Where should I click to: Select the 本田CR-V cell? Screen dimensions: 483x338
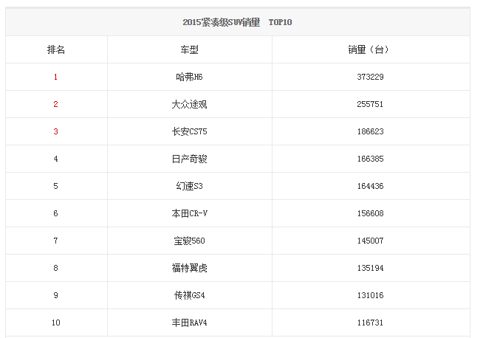[189, 213]
